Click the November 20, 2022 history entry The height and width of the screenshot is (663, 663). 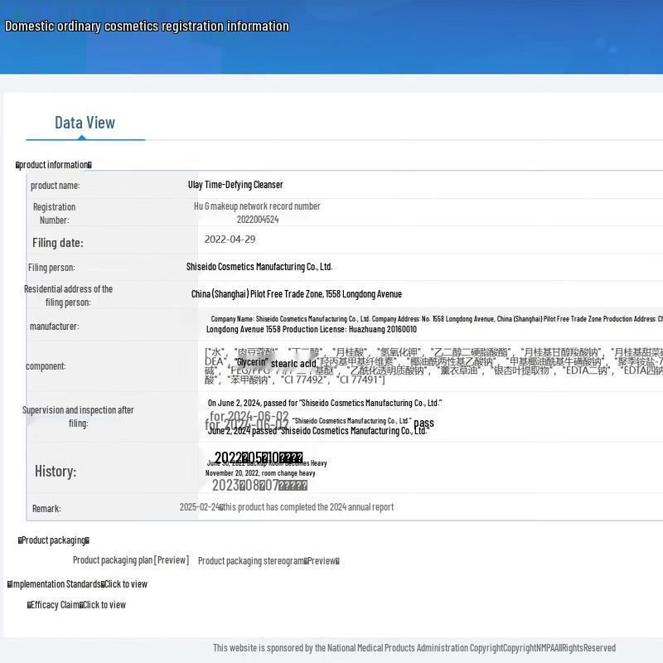tap(260, 473)
